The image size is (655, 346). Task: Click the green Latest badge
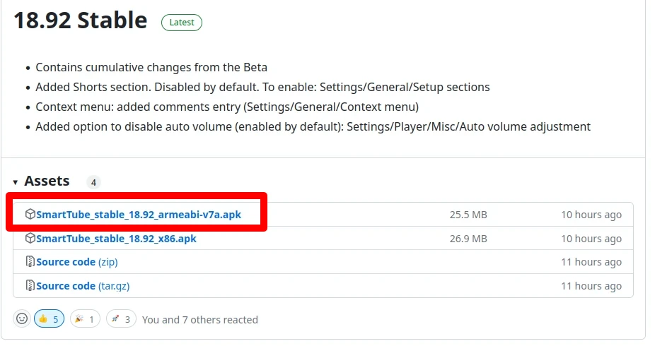(x=182, y=22)
